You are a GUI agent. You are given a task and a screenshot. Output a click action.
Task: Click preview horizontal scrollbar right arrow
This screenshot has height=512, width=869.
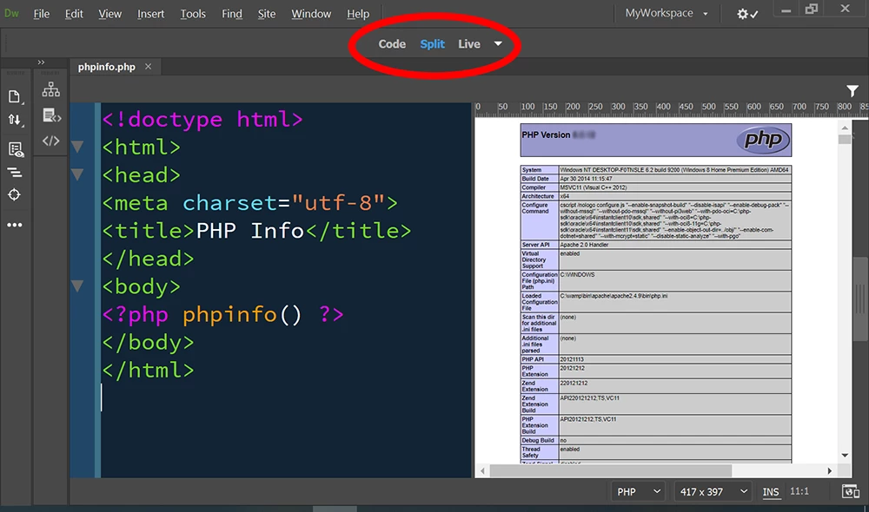830,471
